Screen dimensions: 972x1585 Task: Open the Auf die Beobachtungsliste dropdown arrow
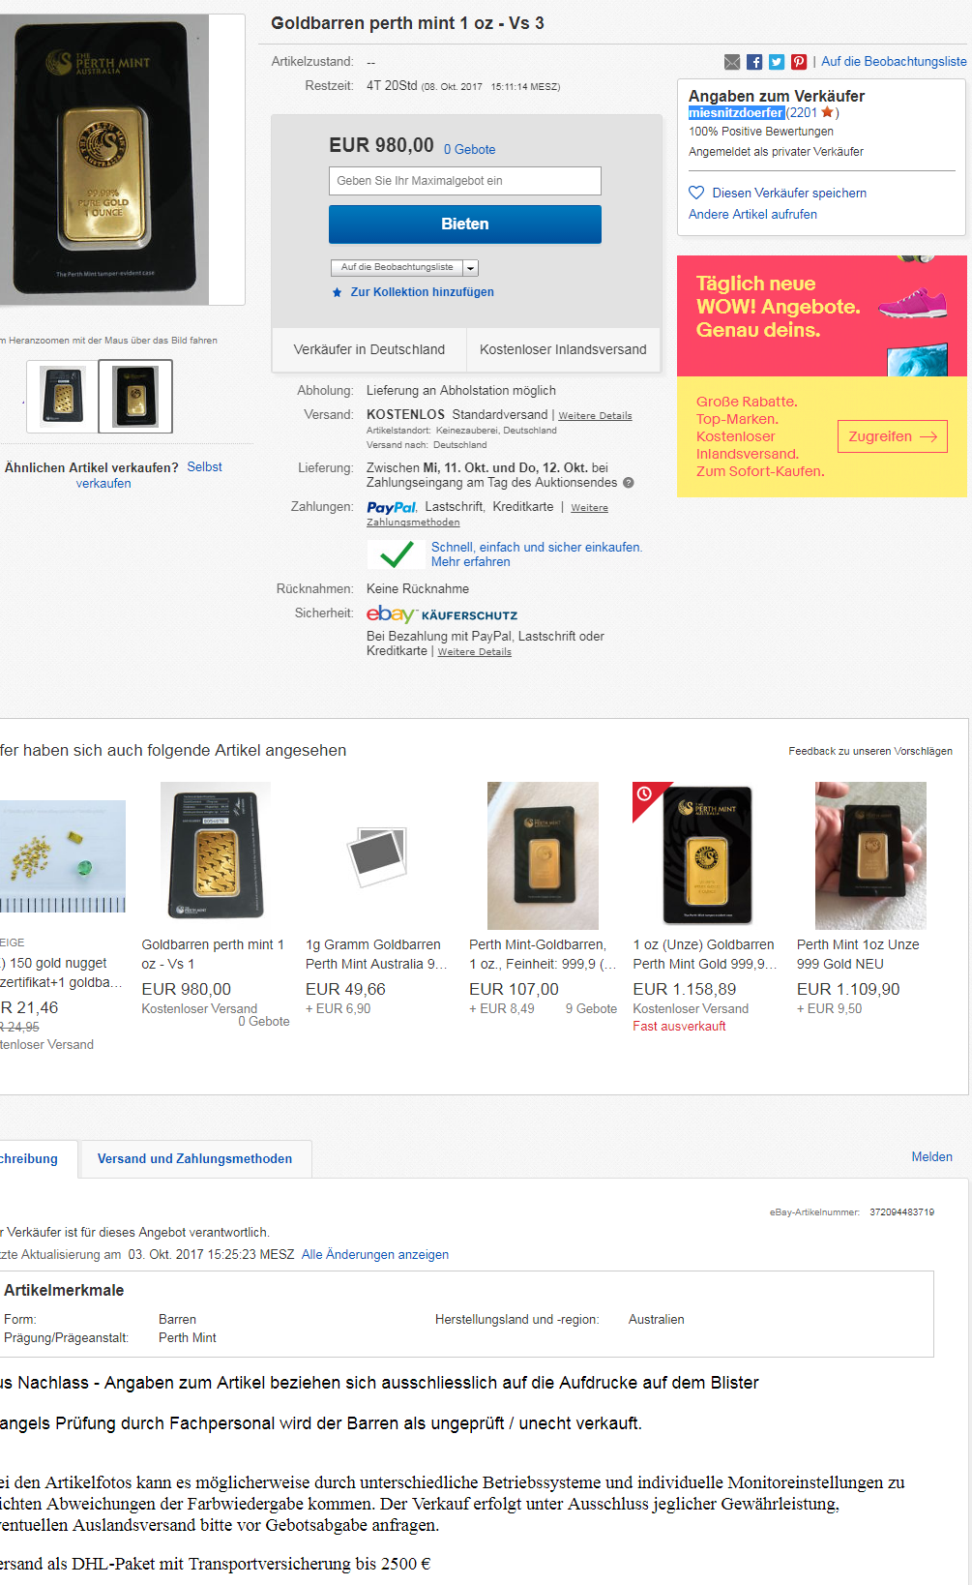click(x=471, y=268)
